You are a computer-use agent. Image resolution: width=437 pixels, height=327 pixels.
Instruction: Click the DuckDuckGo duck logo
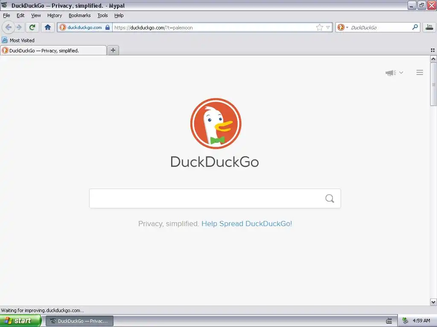coord(216,123)
